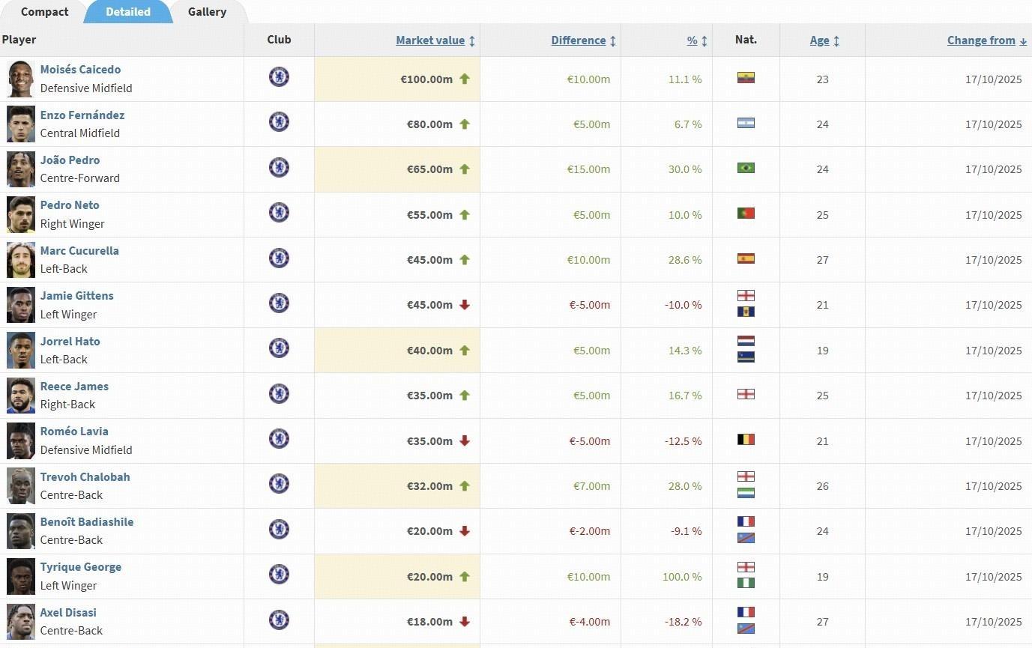1032x648 pixels.
Task: Sort by percentage change column header
Action: point(692,40)
